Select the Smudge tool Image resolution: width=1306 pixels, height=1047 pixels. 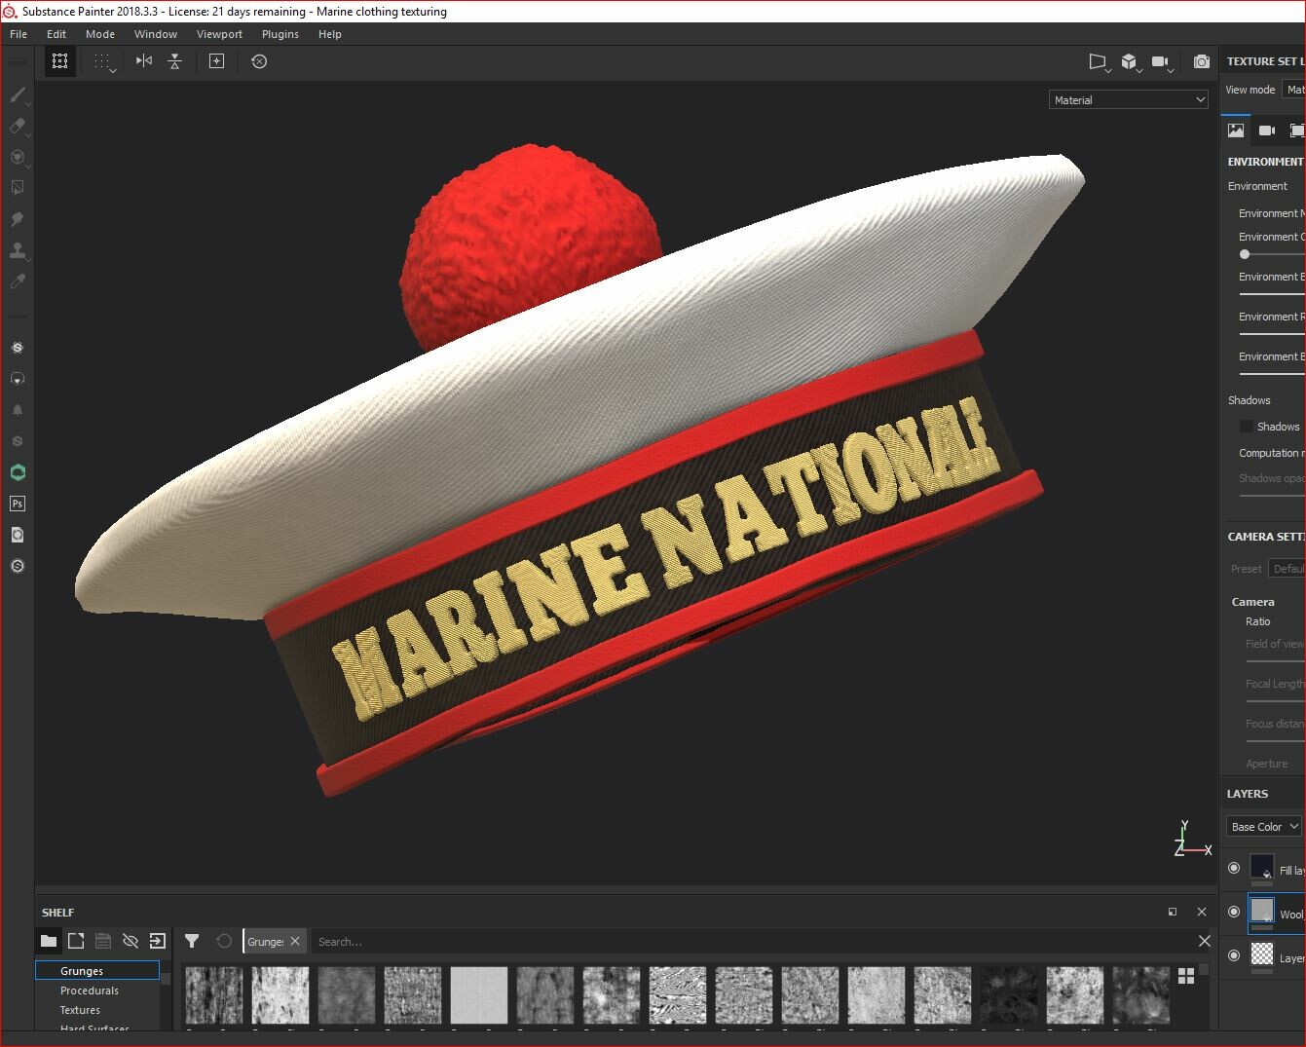pos(18,219)
